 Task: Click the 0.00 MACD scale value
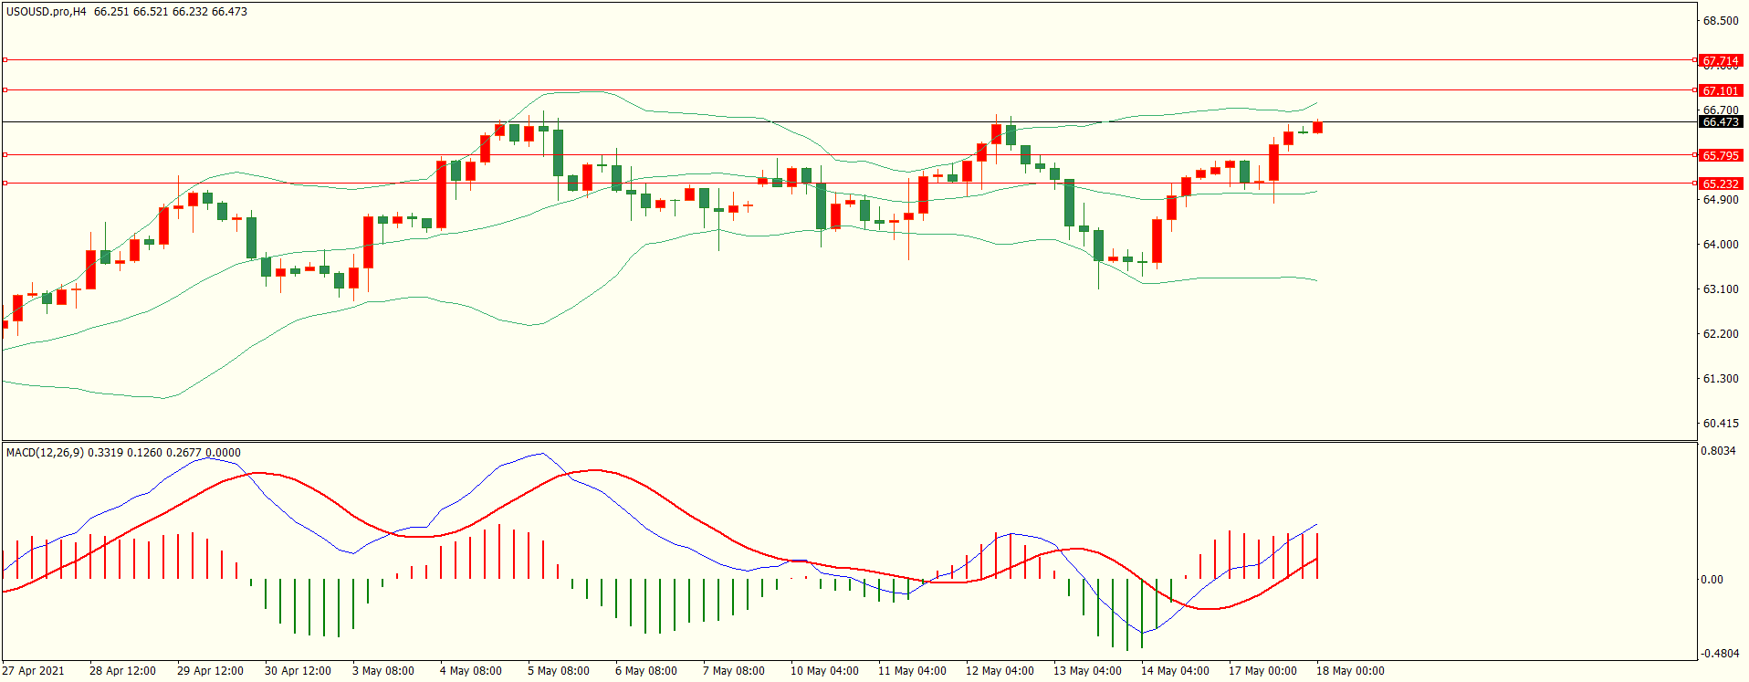[x=1712, y=580]
